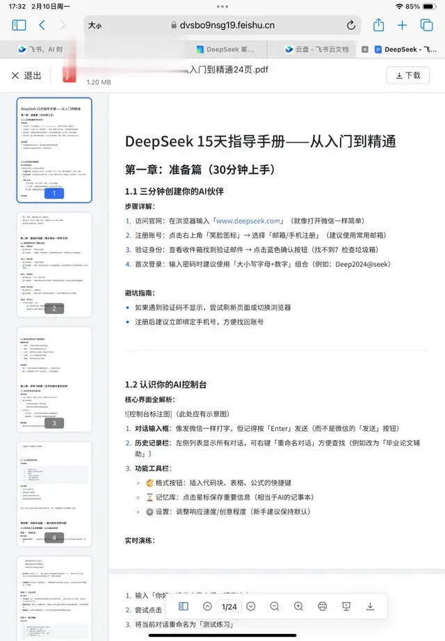This screenshot has width=445, height=641.
Task: Open page 4 thumbnail
Action: point(54,494)
